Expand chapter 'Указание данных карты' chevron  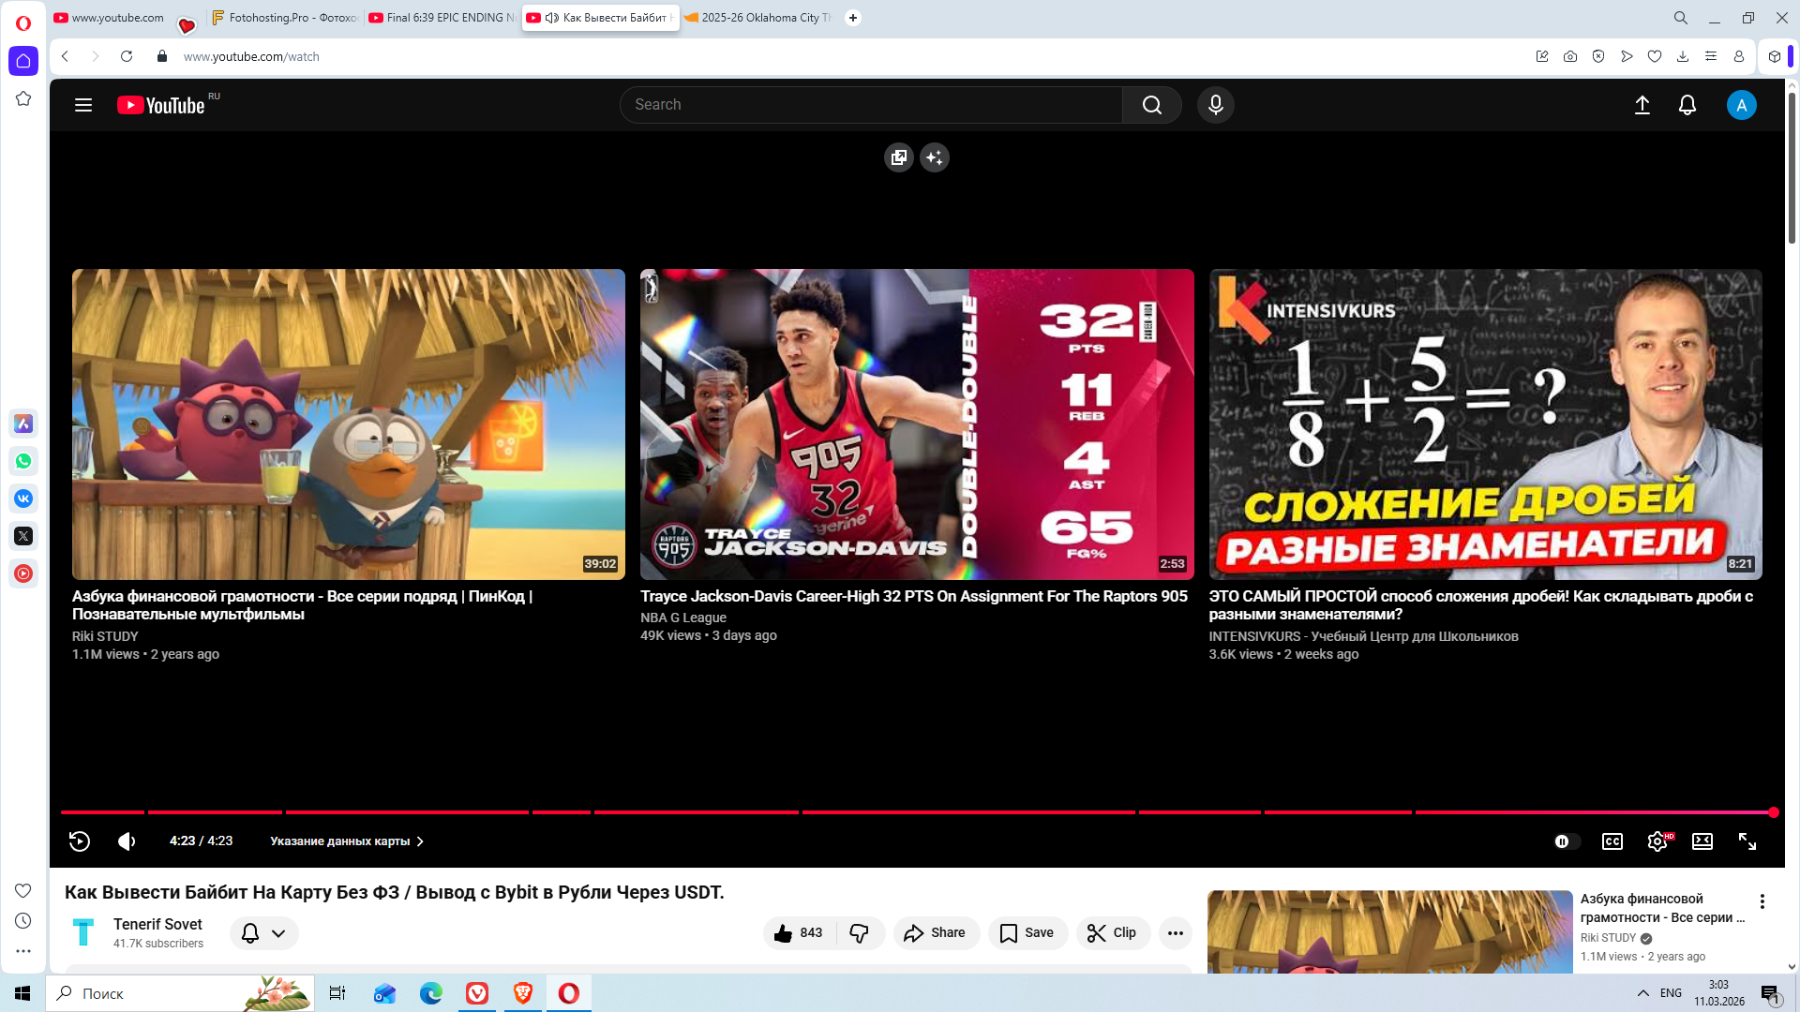coord(420,841)
